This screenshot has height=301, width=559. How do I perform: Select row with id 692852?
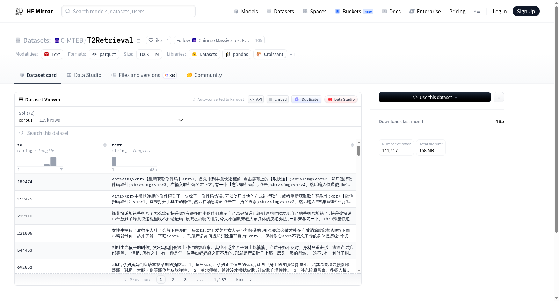pyautogui.click(x=185, y=266)
